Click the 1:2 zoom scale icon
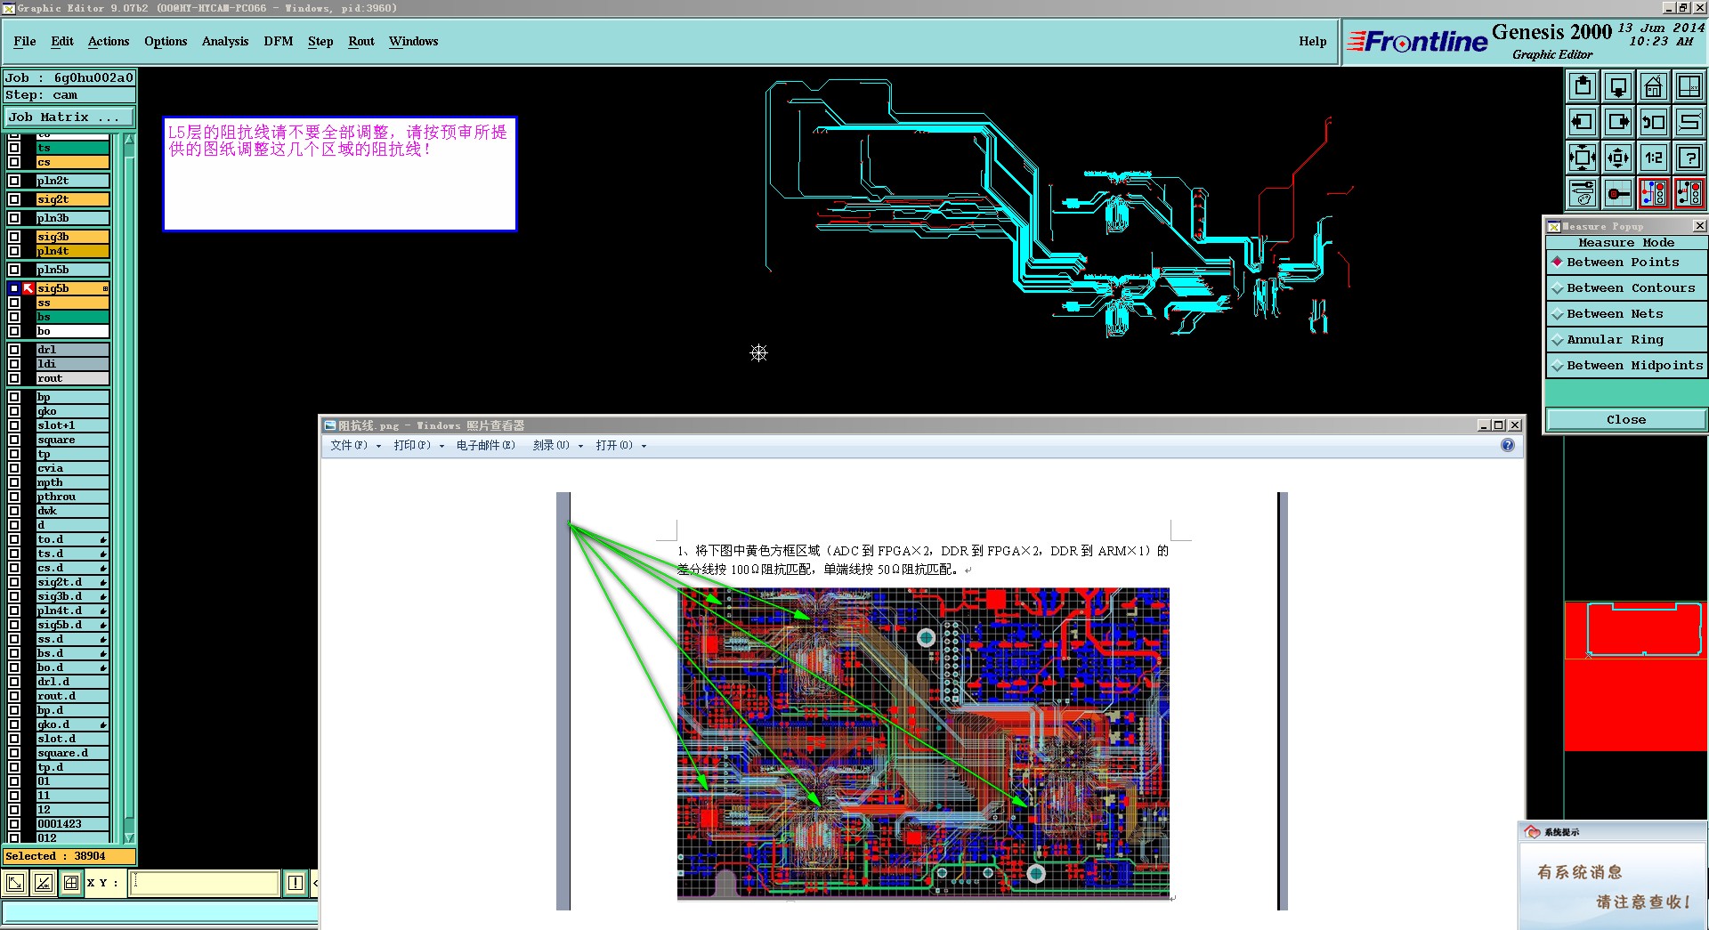This screenshot has height=930, width=1709. tap(1654, 158)
